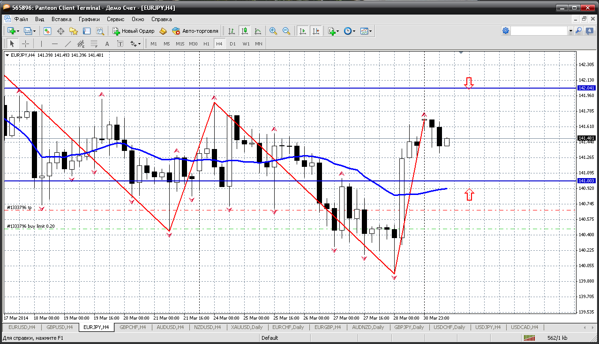Pick the horizontal line drawing tool
The image size is (599, 344).
(x=55, y=44)
